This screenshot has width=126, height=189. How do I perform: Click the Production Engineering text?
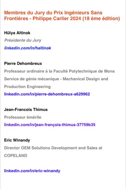(x=28, y=87)
